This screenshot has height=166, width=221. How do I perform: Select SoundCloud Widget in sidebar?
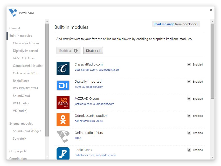27,131
